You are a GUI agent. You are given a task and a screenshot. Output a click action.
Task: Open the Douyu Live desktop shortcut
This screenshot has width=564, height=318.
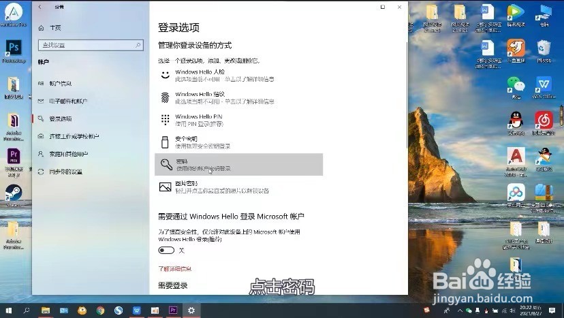(516, 51)
